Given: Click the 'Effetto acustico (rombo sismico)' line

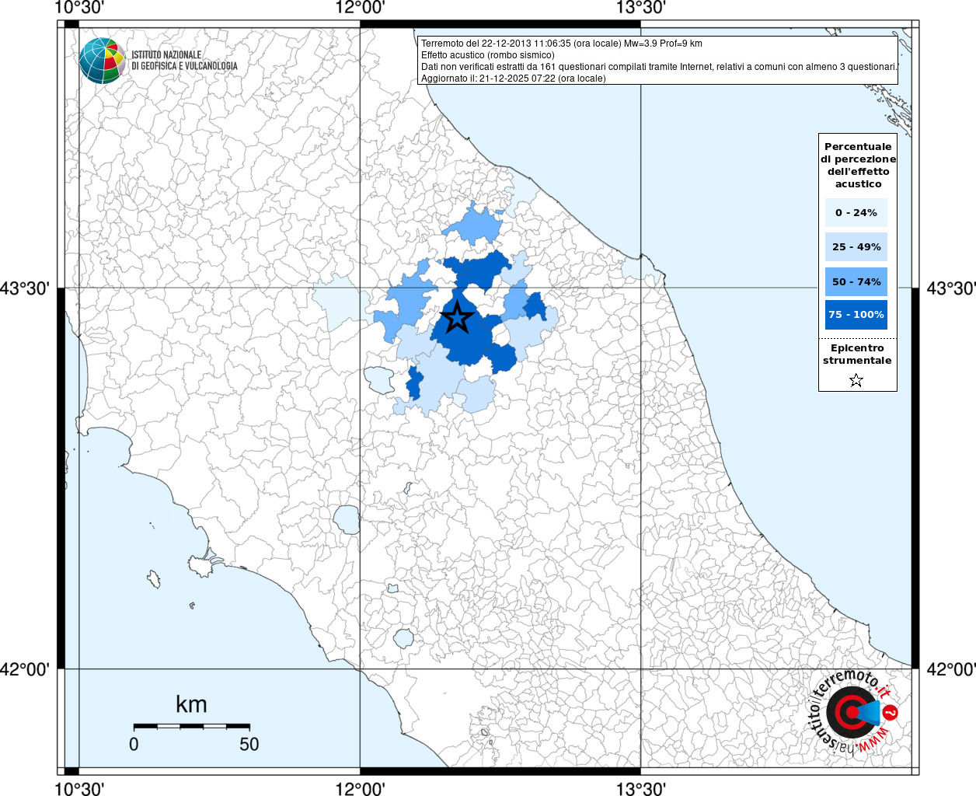Looking at the screenshot, I should tap(488, 55).
